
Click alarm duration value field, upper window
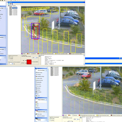[x=34, y=58]
